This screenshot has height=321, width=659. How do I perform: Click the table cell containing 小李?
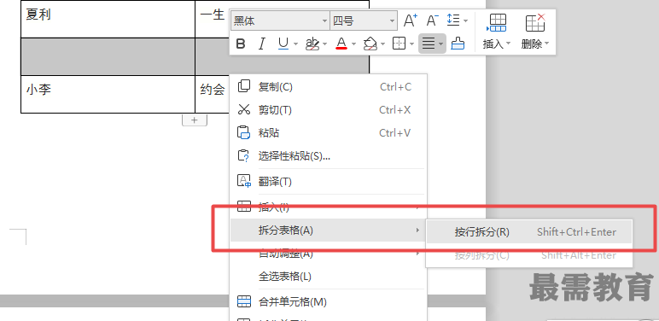108,94
